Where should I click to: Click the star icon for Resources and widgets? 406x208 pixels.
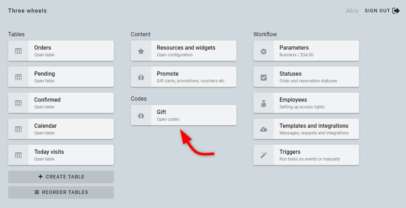click(141, 51)
